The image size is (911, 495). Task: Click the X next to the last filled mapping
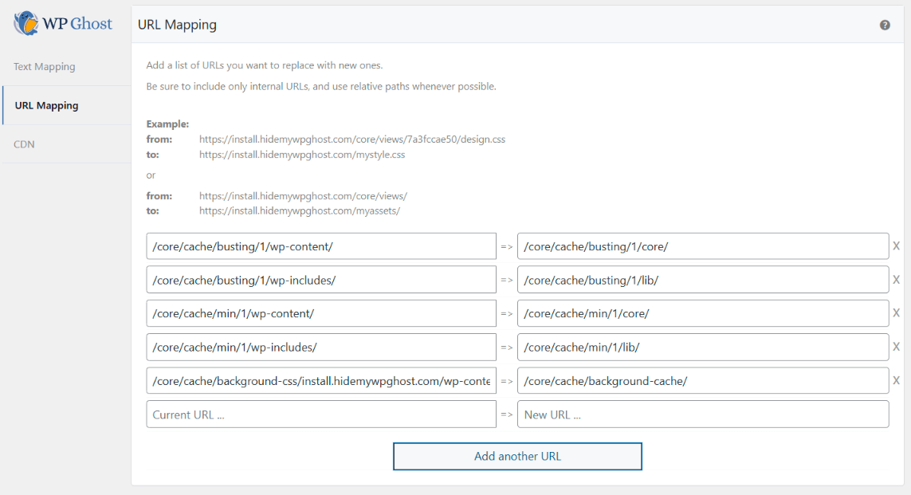point(896,380)
